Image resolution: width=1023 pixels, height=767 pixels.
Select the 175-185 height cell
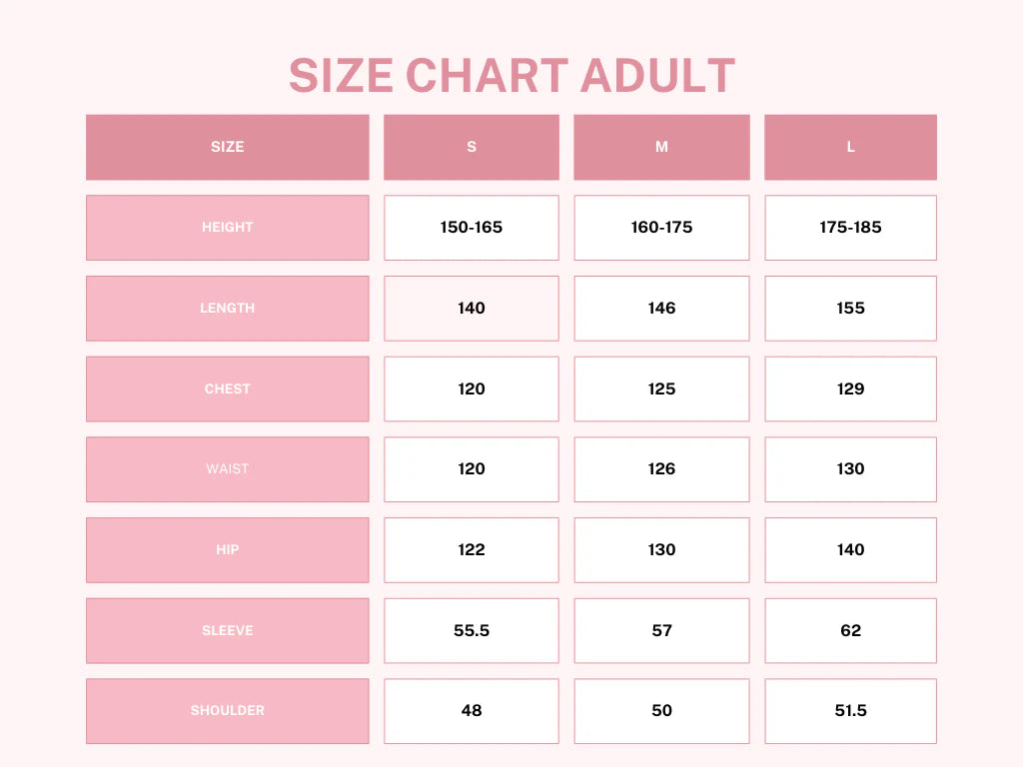click(850, 228)
